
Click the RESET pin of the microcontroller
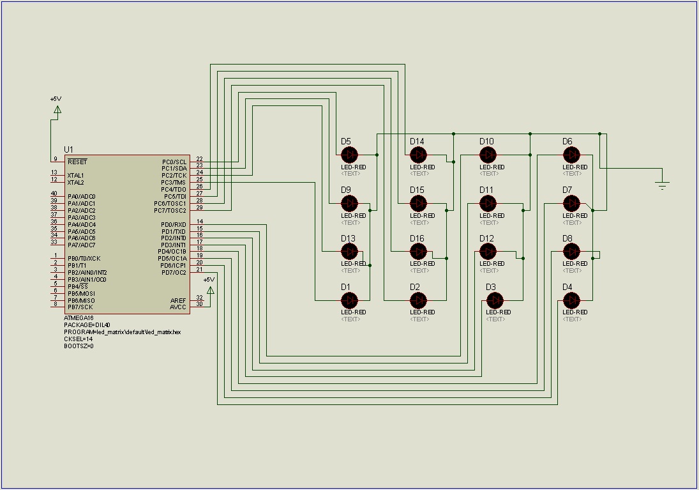(77, 162)
